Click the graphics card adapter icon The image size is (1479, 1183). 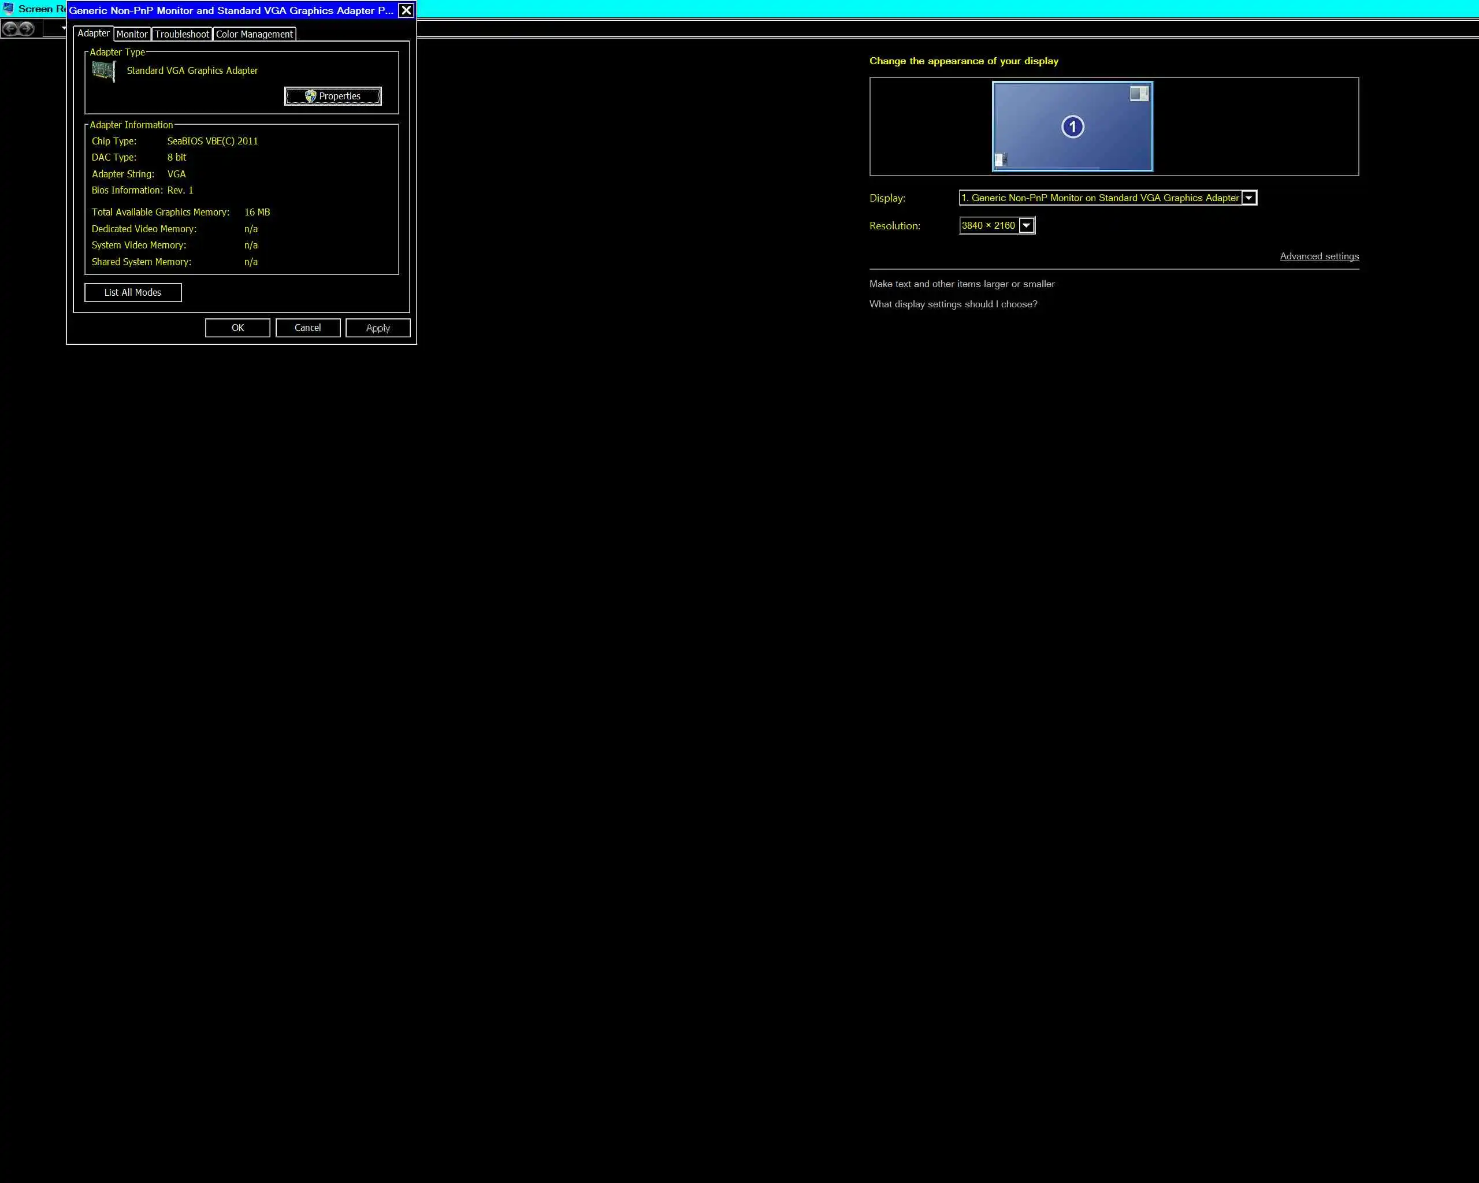click(x=103, y=71)
